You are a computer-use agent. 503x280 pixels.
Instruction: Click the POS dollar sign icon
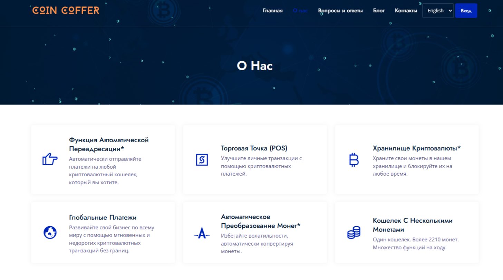coord(202,160)
